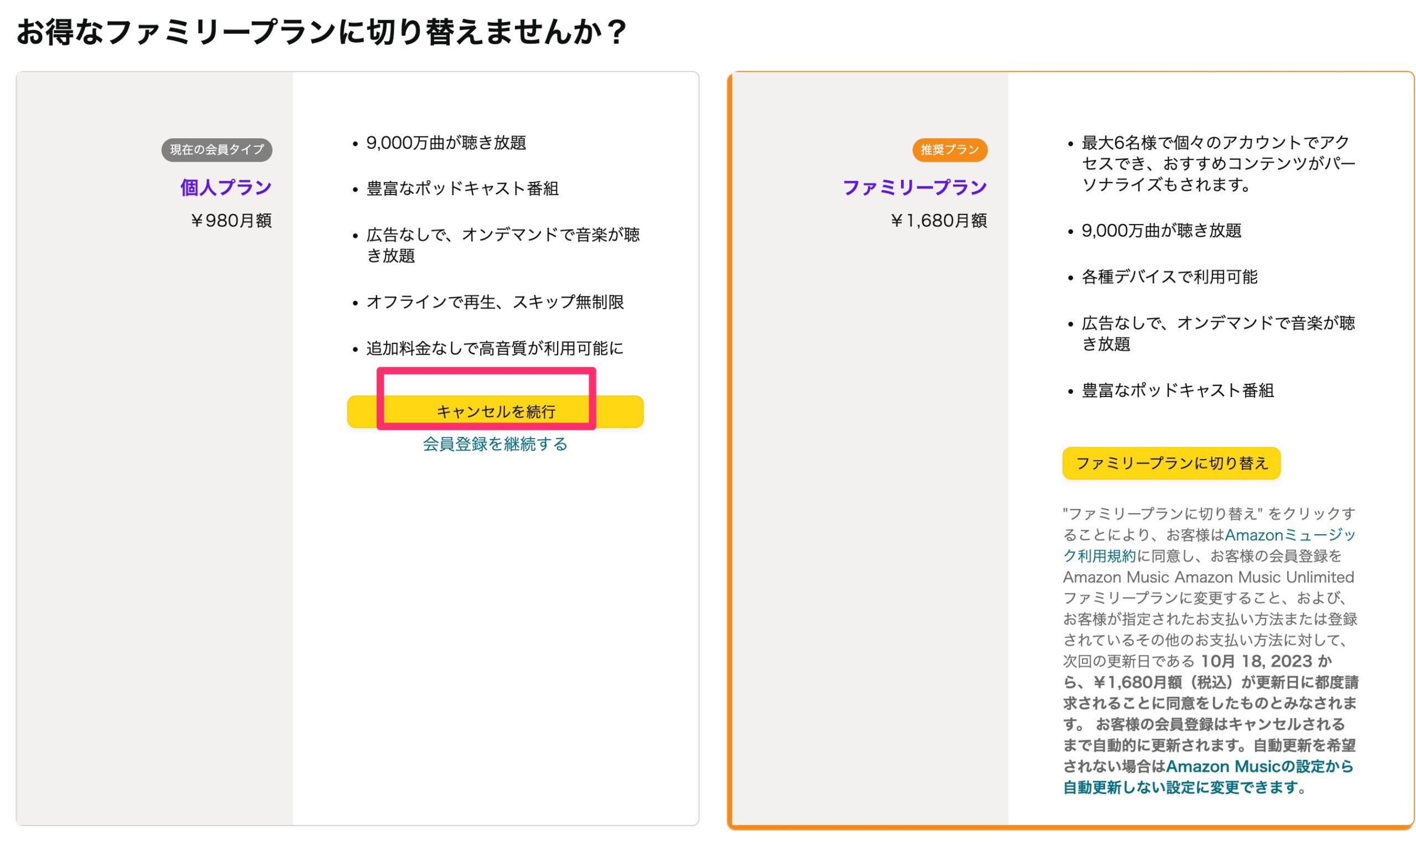Select the purple ファミリープラン plan title
This screenshot has width=1416, height=855.
tap(914, 187)
